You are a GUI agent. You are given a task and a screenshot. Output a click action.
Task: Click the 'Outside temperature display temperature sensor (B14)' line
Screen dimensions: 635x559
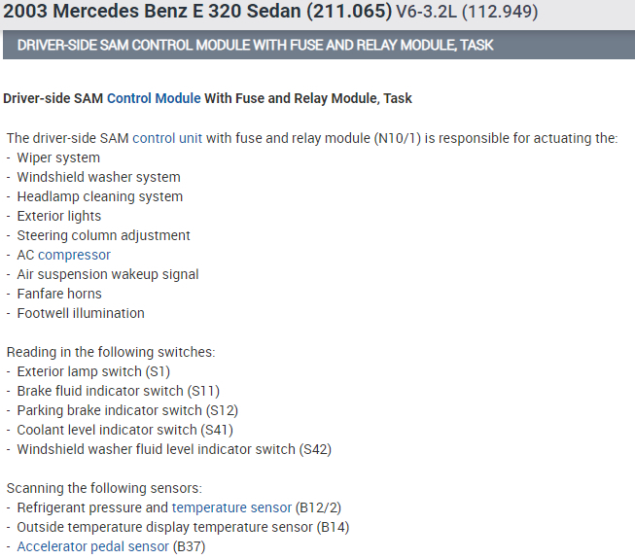coord(183,527)
